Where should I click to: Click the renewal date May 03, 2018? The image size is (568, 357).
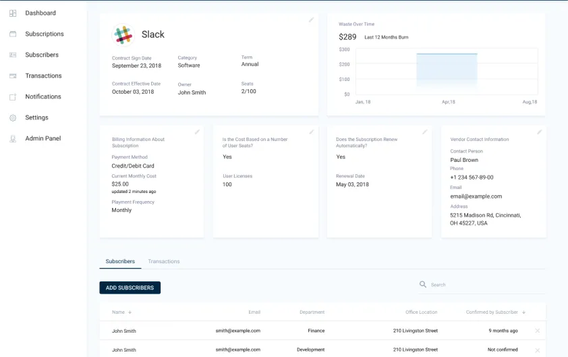tap(352, 184)
